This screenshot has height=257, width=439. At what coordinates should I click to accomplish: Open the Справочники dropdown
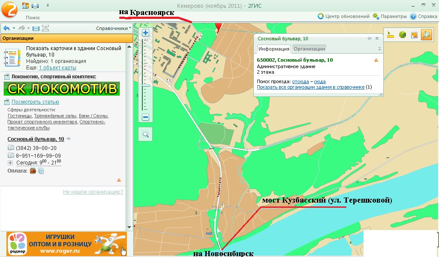(x=114, y=28)
